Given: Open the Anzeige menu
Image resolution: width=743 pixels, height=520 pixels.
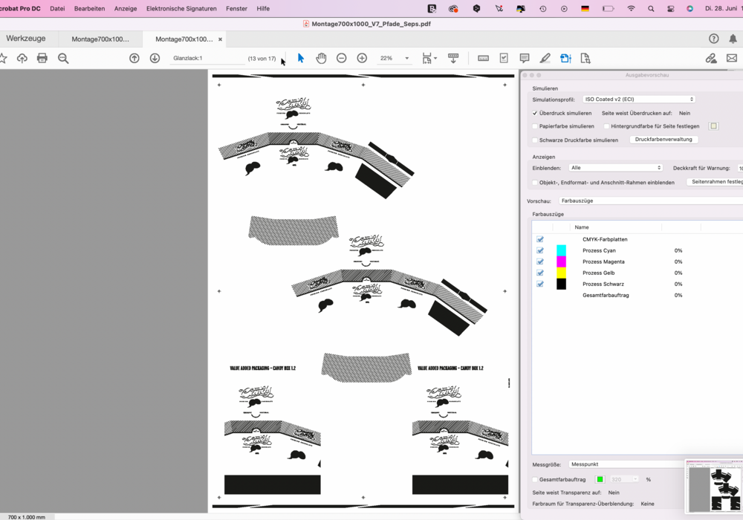Looking at the screenshot, I should pos(126,8).
